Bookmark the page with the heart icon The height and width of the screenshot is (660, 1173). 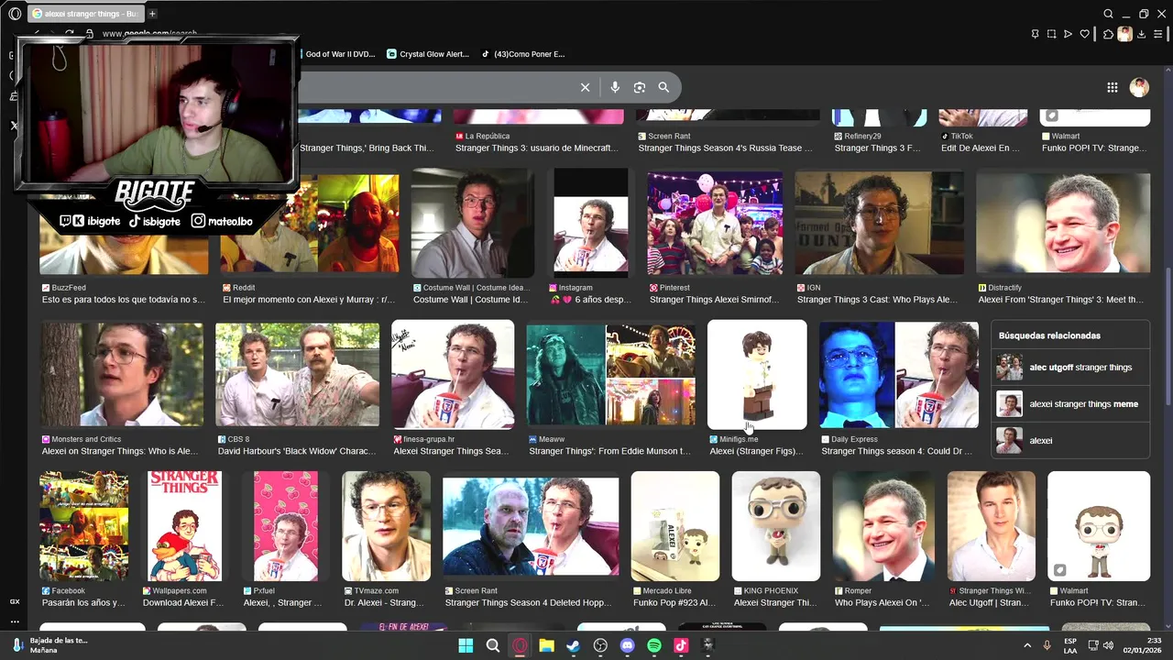pos(1085,34)
